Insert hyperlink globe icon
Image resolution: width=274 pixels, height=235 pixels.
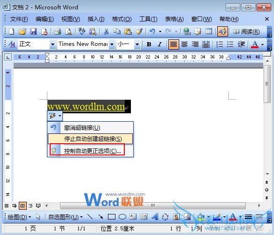tap(187, 31)
